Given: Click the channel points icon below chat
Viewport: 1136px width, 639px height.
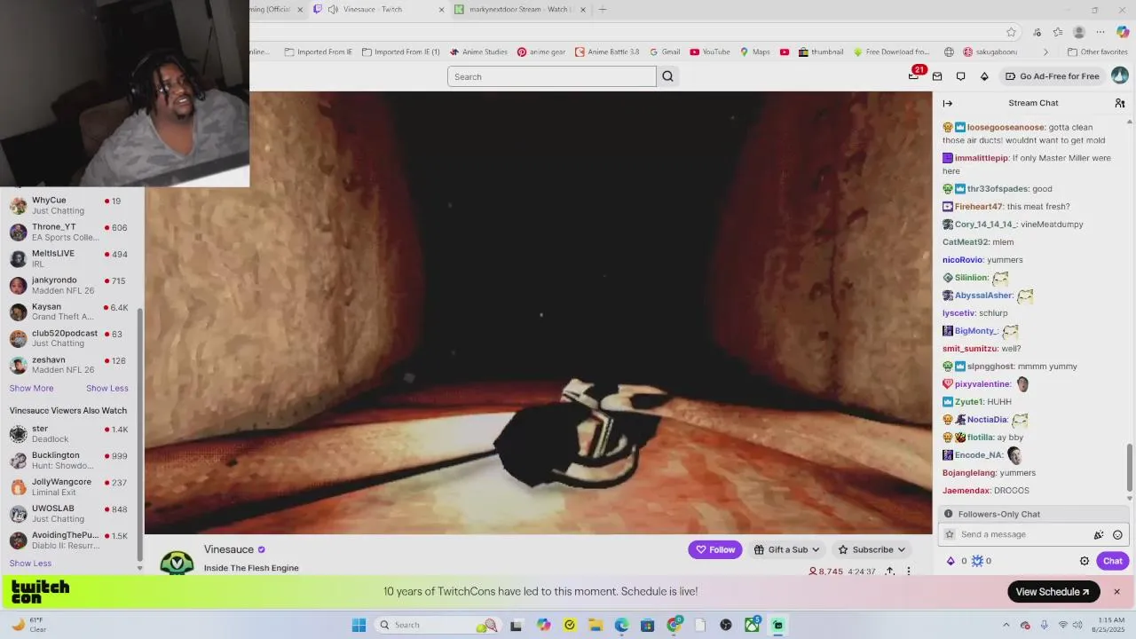Looking at the screenshot, I should tap(977, 561).
